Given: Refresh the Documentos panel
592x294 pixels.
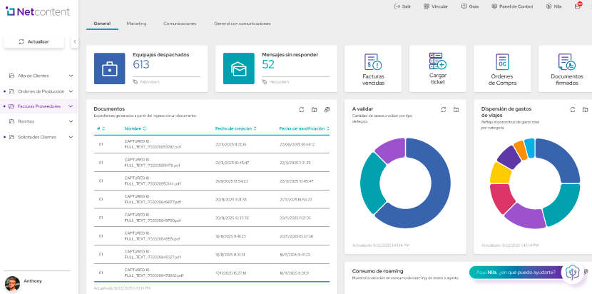Looking at the screenshot, I should point(301,109).
